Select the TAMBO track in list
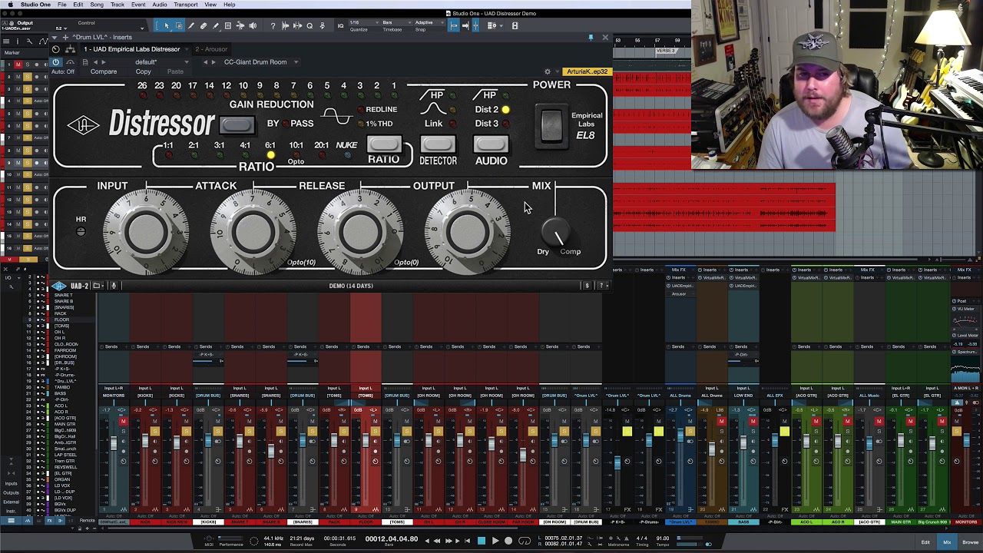The width and height of the screenshot is (983, 553). tap(62, 387)
